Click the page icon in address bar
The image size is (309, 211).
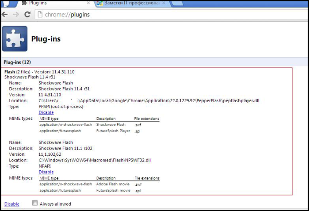pos(40,15)
